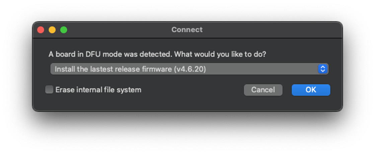Close the Connect dialog with red button
Image resolution: width=375 pixels, height=154 pixels.
[41, 30]
